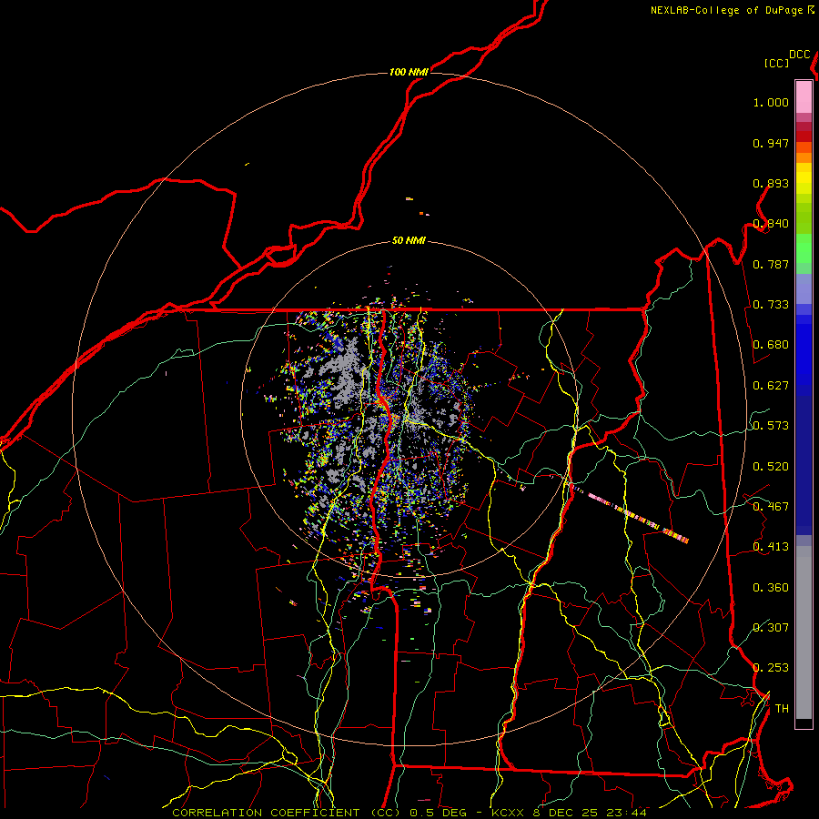
Task: Click the 0.360 legend value
Action: pyautogui.click(x=771, y=588)
